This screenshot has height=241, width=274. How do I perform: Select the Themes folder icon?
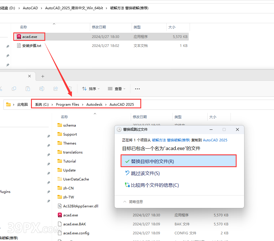pyautogui.click(x=60, y=143)
